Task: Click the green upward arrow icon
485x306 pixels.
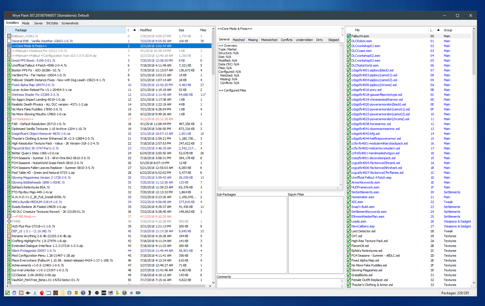Action: (x=118, y=293)
